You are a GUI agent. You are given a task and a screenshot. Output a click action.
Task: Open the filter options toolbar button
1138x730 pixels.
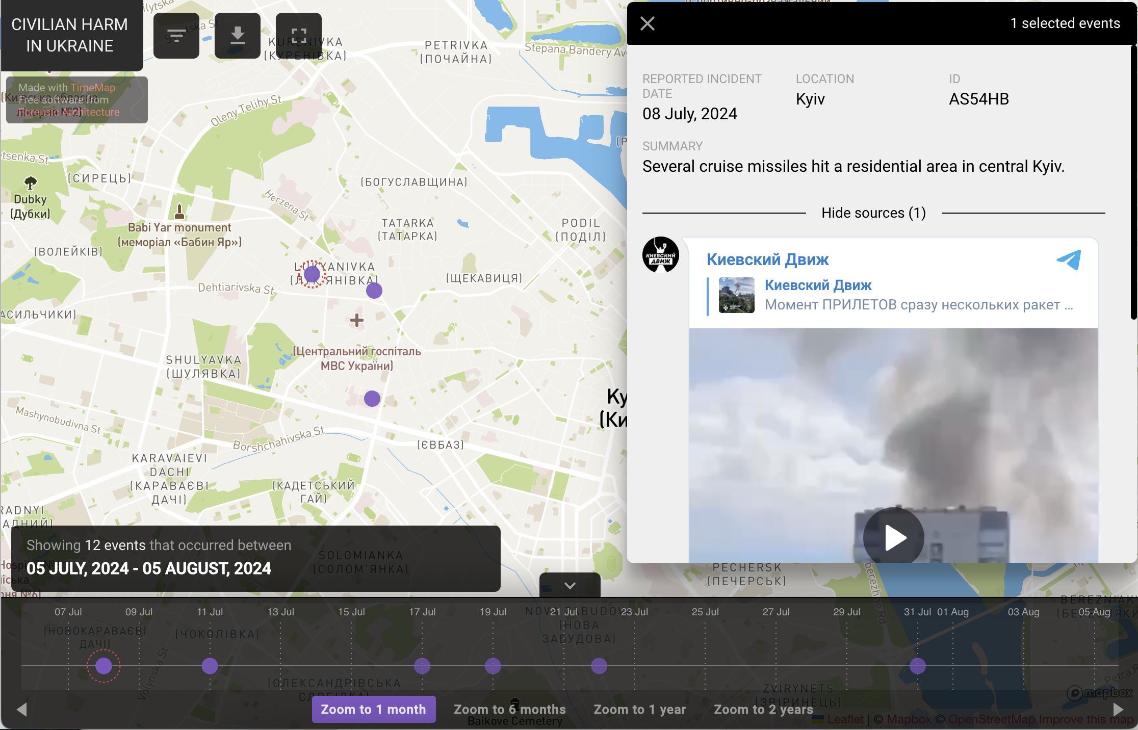(x=176, y=35)
